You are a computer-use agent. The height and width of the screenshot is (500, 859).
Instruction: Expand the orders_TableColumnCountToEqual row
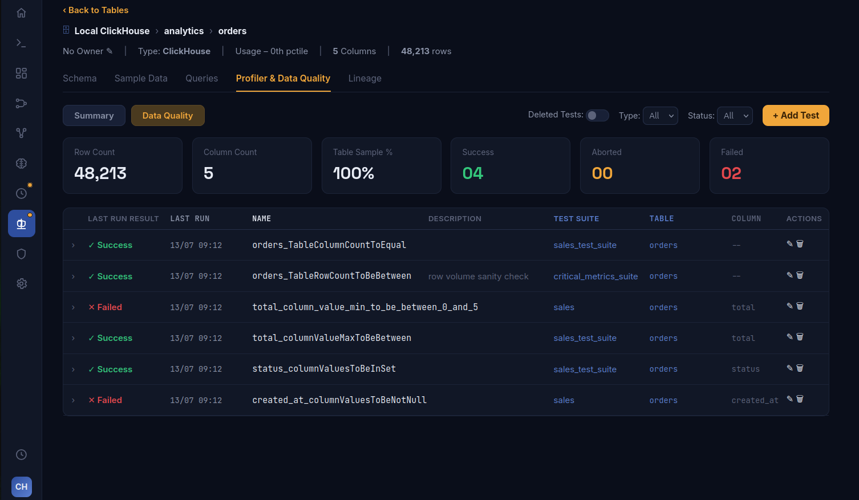click(x=74, y=245)
